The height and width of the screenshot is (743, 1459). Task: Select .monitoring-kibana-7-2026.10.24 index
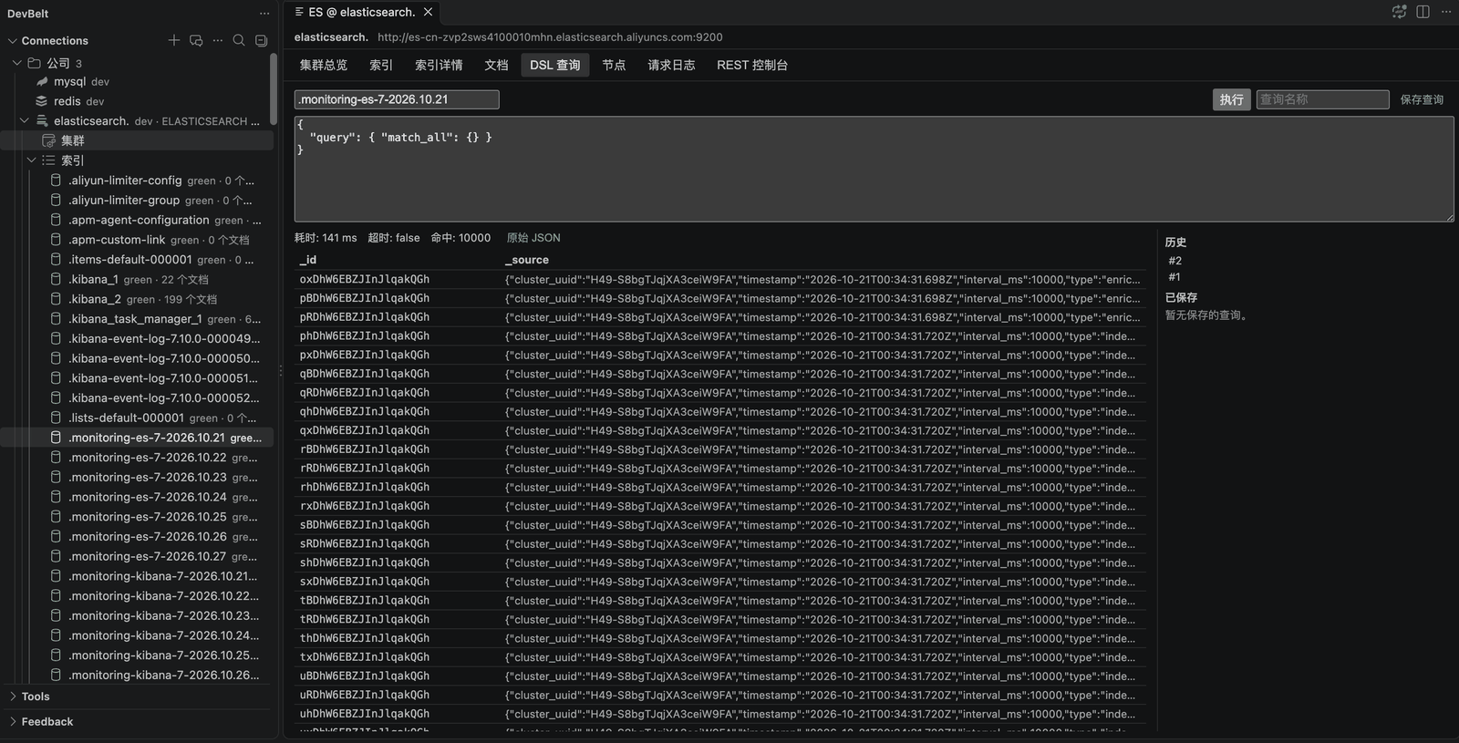tap(137, 635)
